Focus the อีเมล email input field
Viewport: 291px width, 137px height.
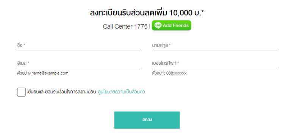click(x=80, y=63)
